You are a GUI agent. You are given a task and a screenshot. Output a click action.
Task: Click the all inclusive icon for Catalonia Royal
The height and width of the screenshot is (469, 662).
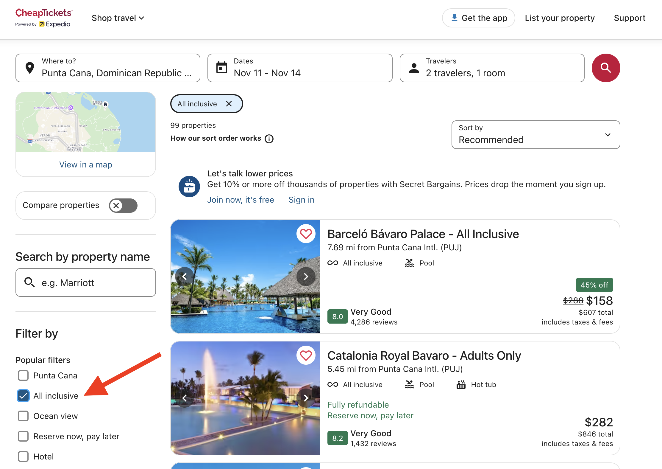(333, 384)
